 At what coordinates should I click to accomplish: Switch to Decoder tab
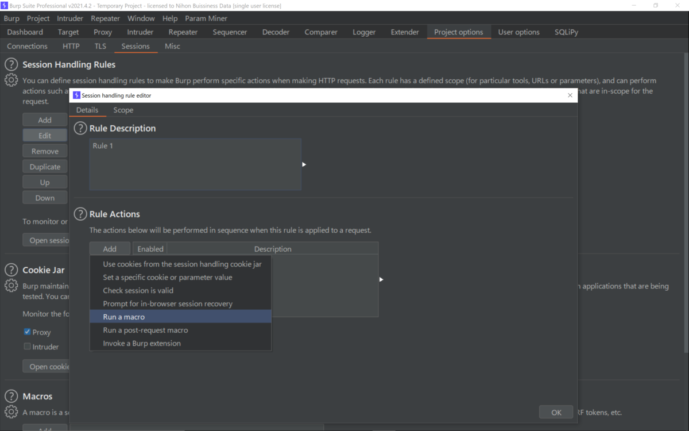pyautogui.click(x=276, y=32)
